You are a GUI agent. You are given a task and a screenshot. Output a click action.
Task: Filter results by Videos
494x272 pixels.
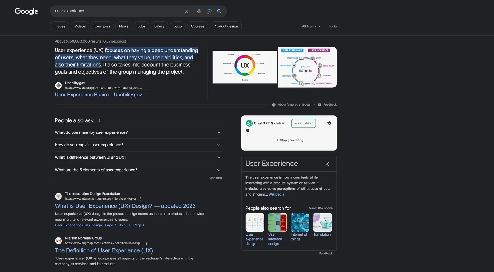(80, 26)
